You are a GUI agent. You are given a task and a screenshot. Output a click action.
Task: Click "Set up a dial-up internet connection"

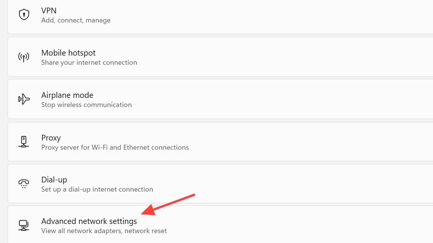(x=97, y=189)
